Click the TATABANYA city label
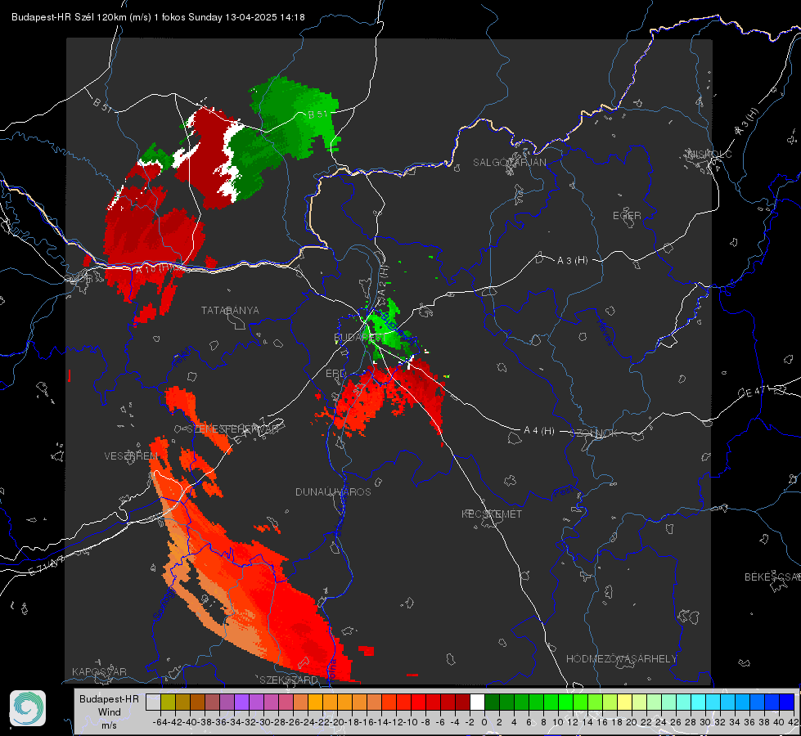The width and height of the screenshot is (801, 736). (x=230, y=311)
